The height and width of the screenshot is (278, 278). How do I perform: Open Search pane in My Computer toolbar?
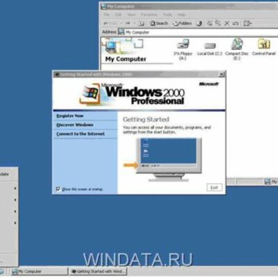pyautogui.click(x=159, y=24)
